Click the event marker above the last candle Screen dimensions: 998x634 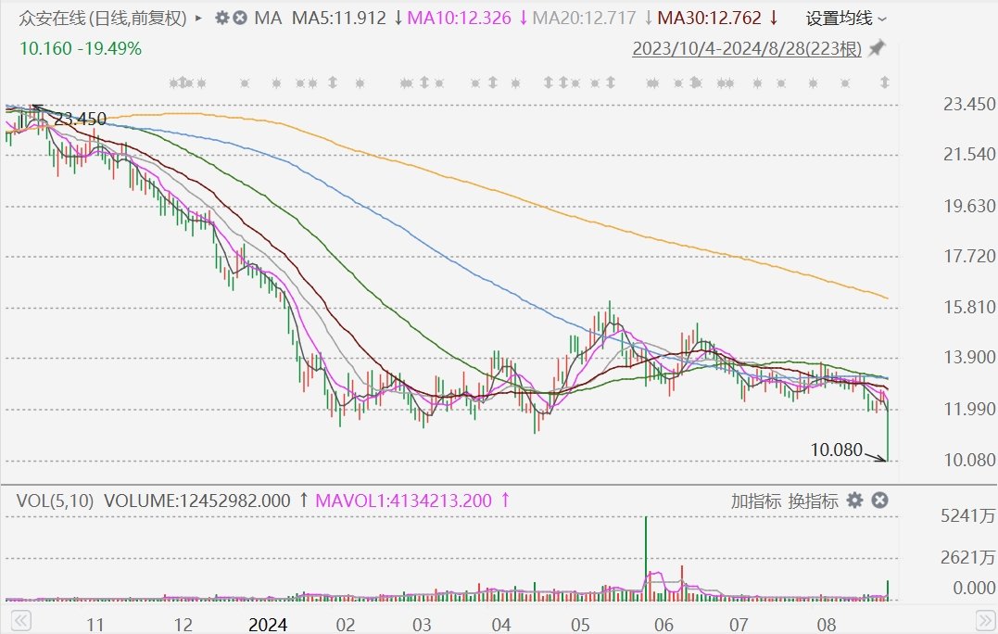coord(885,82)
